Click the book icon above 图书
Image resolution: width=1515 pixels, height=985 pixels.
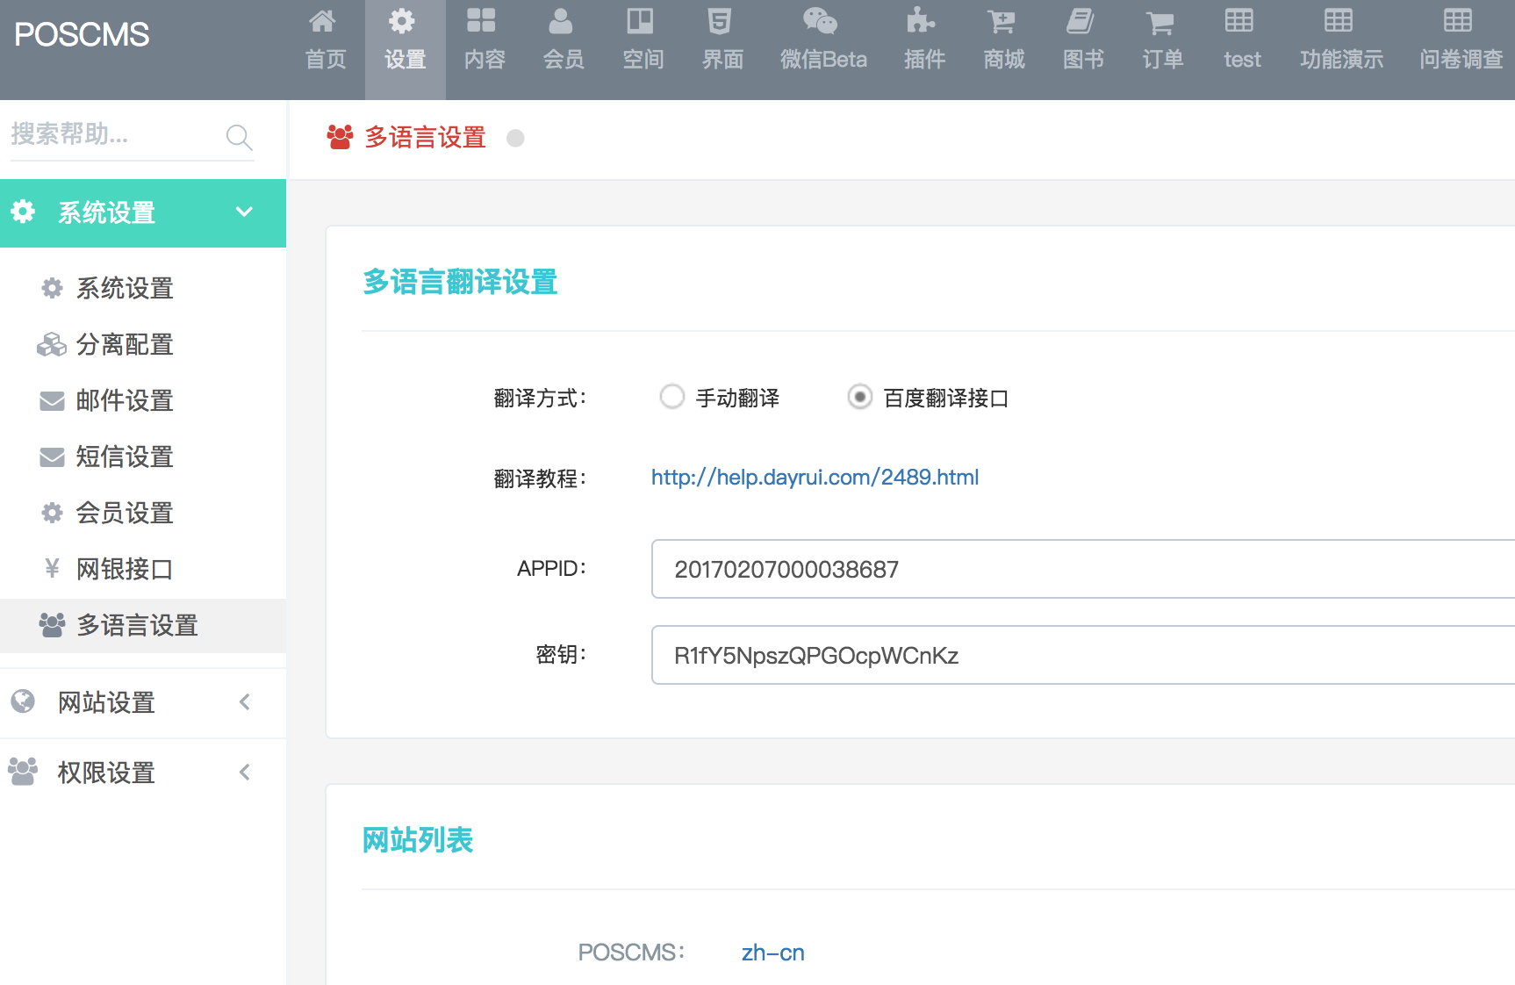(1080, 20)
